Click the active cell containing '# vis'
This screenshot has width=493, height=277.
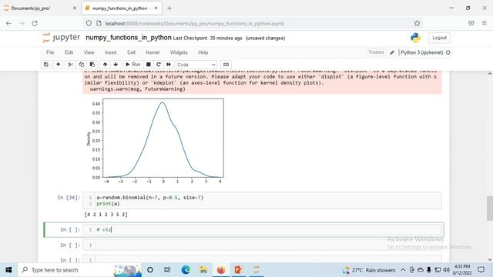pyautogui.click(x=262, y=229)
